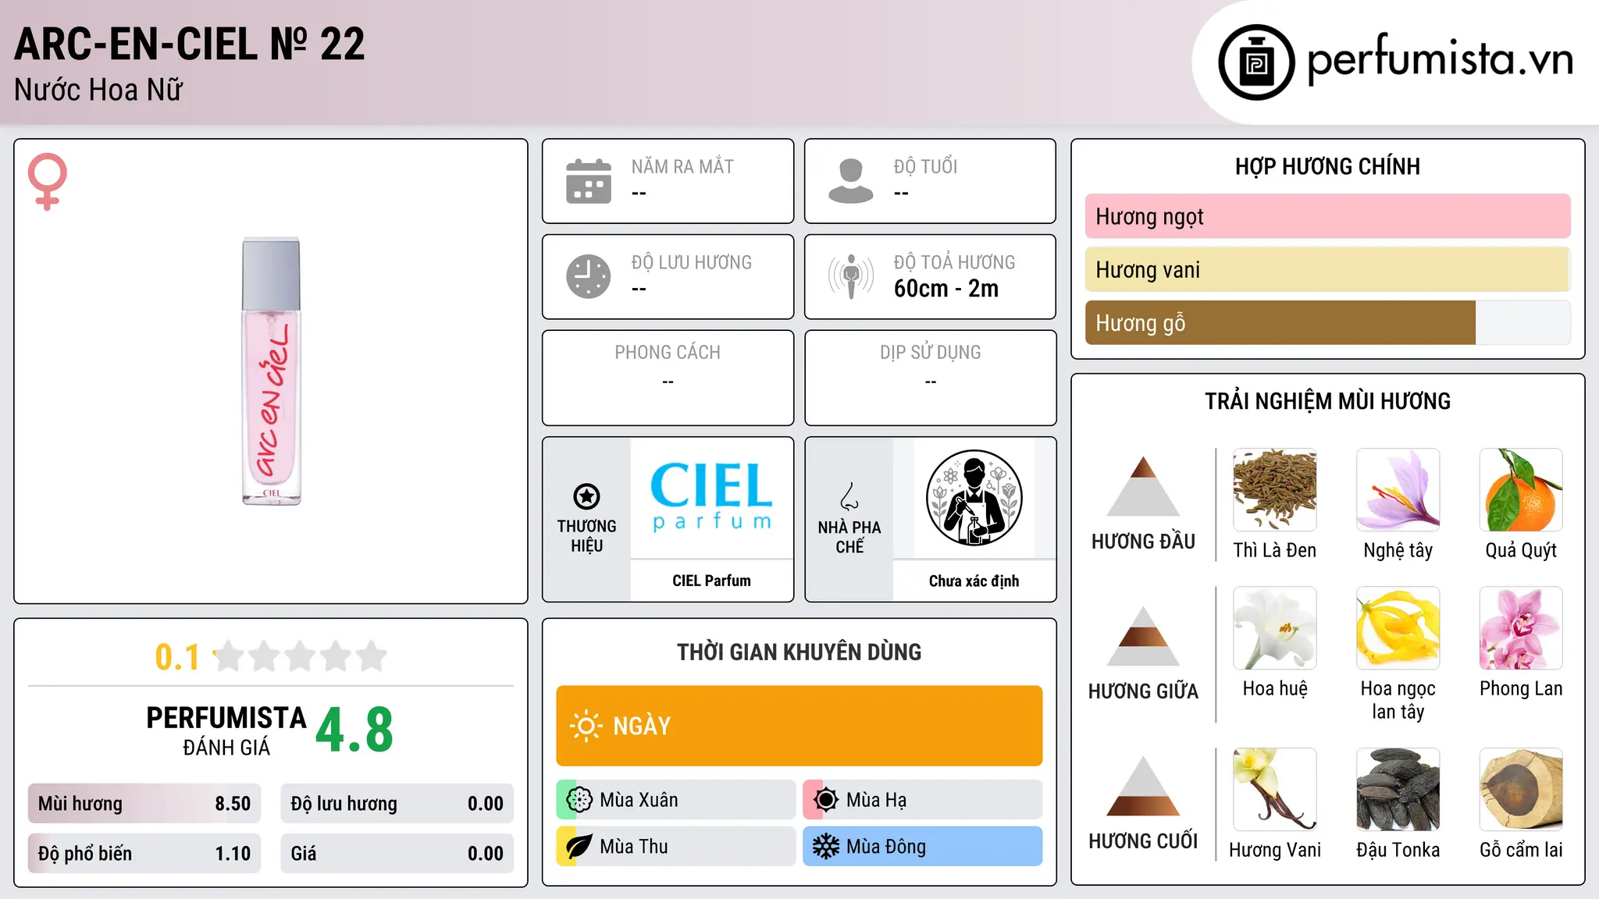The image size is (1599, 899).
Task: Click the snowflake icon for Mùa Đông
Action: pyautogui.click(x=826, y=847)
